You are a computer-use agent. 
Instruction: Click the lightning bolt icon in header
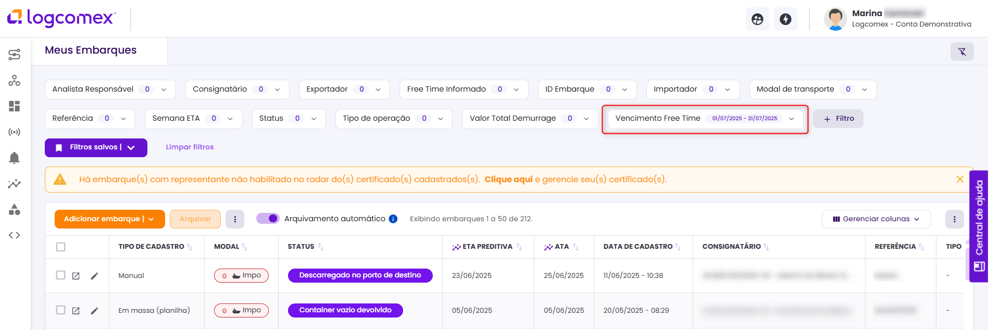click(785, 19)
